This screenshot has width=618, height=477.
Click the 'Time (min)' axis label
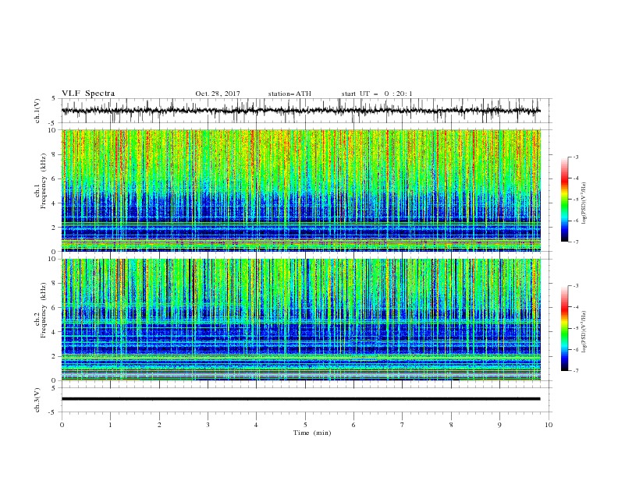[312, 433]
